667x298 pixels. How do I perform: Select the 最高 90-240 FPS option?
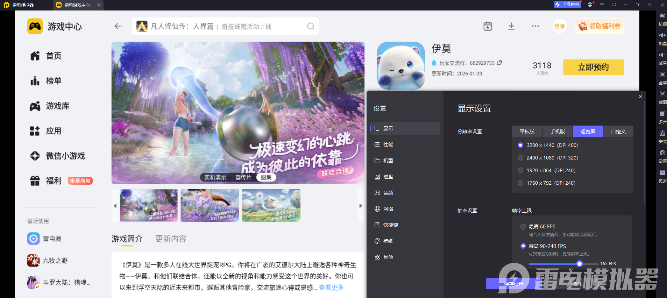(x=523, y=246)
